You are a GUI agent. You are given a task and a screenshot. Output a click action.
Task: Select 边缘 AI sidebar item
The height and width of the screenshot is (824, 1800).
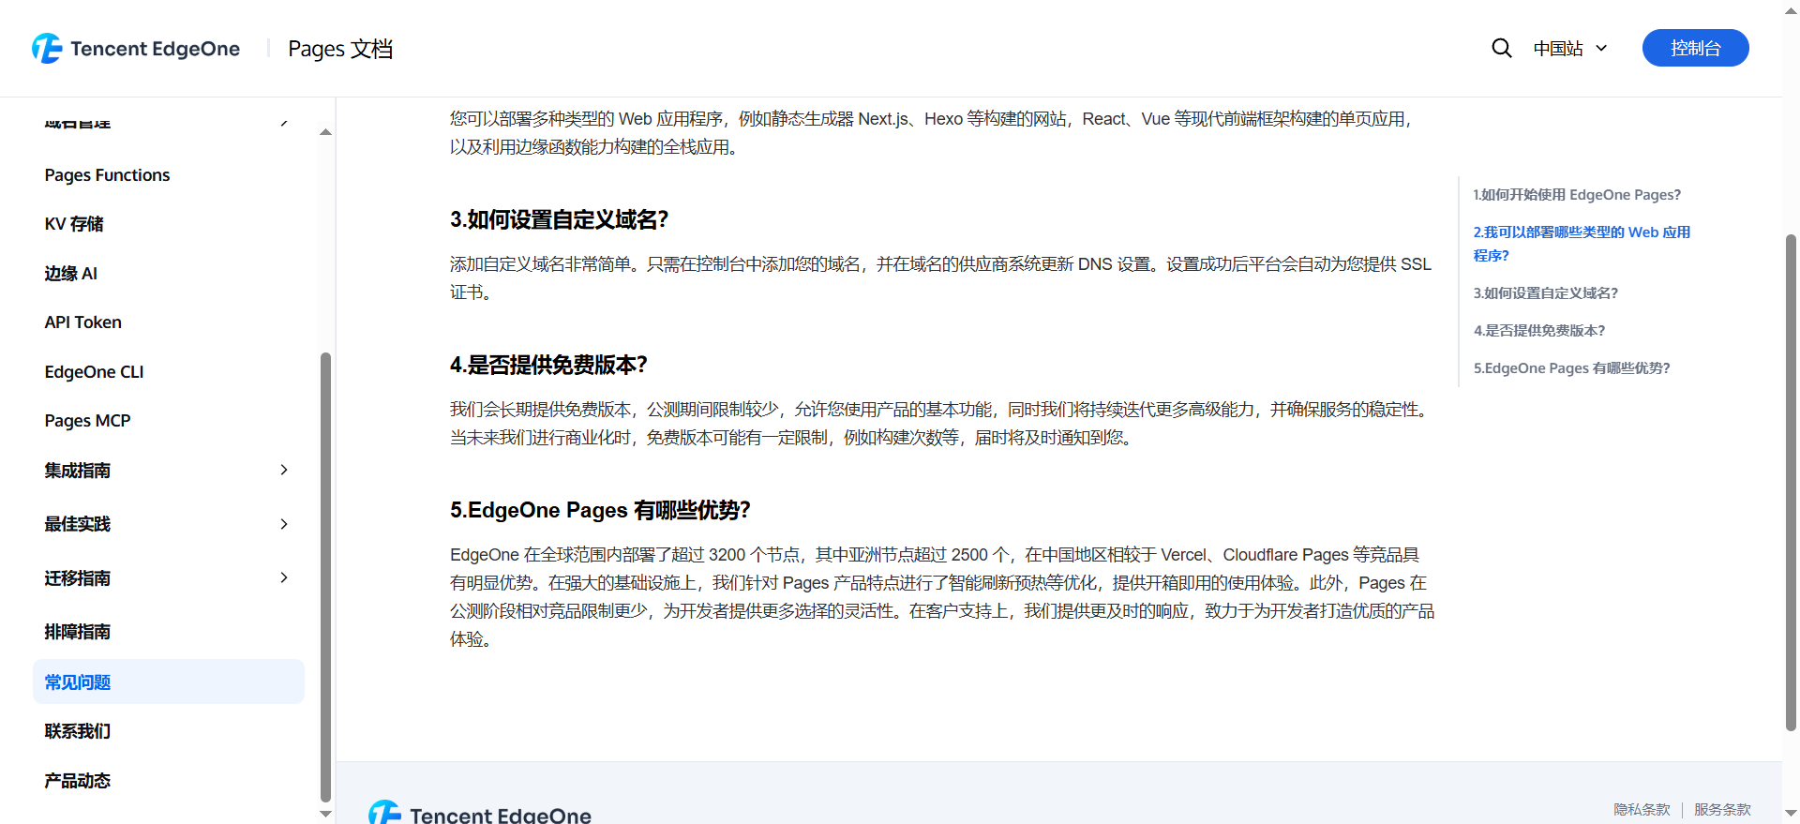(x=71, y=274)
